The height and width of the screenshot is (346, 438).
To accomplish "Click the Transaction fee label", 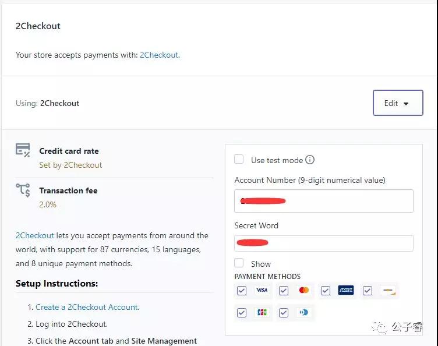I will click(69, 190).
